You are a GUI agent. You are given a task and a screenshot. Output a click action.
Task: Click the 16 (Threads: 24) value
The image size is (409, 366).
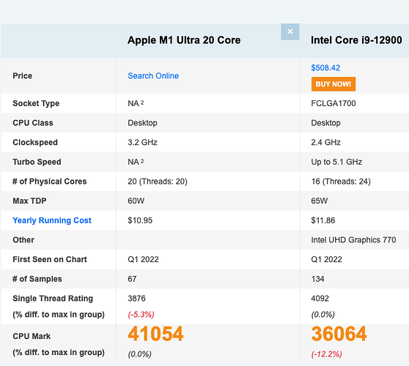(x=341, y=182)
